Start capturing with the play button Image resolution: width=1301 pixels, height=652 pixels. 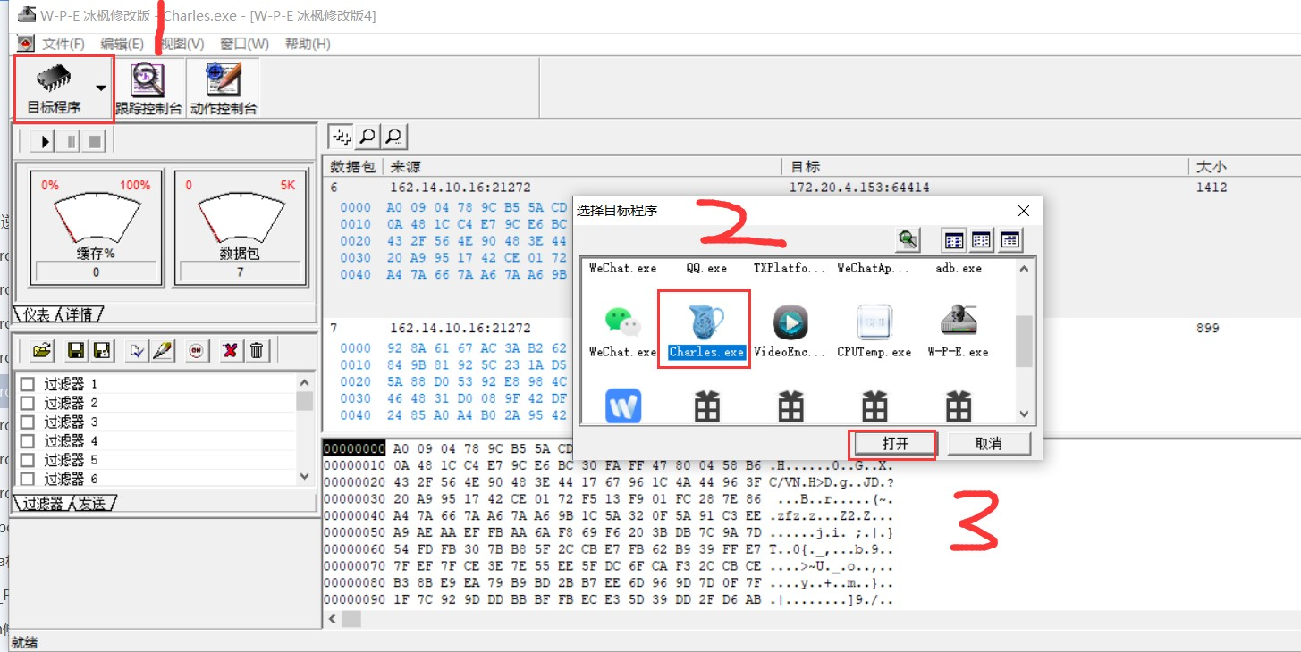[43, 141]
